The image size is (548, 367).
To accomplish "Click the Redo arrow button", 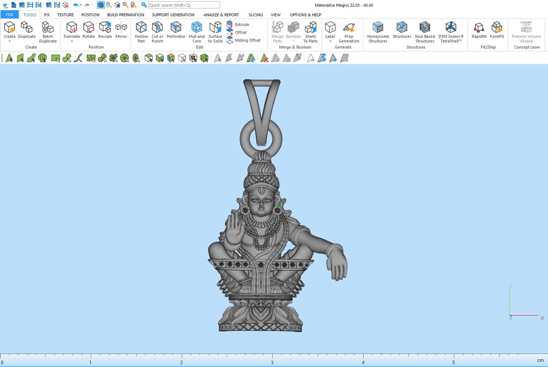I will pyautogui.click(x=87, y=5).
